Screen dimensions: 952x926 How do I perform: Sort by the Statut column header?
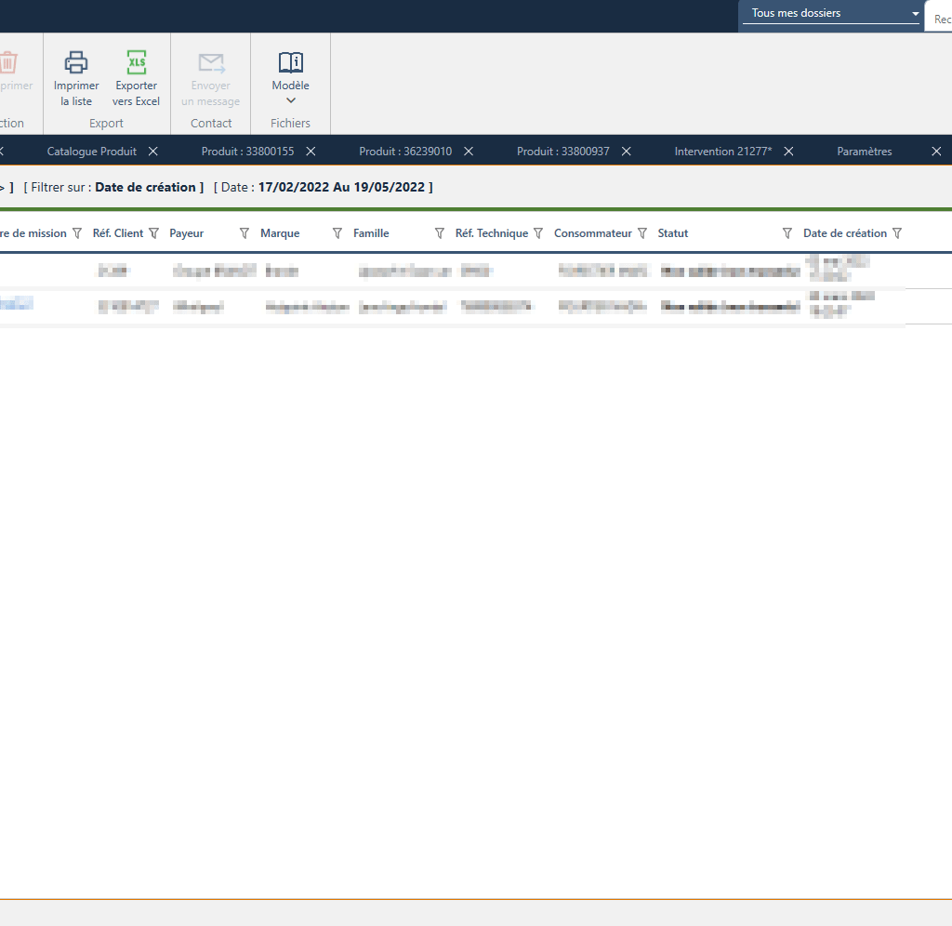[x=673, y=233]
